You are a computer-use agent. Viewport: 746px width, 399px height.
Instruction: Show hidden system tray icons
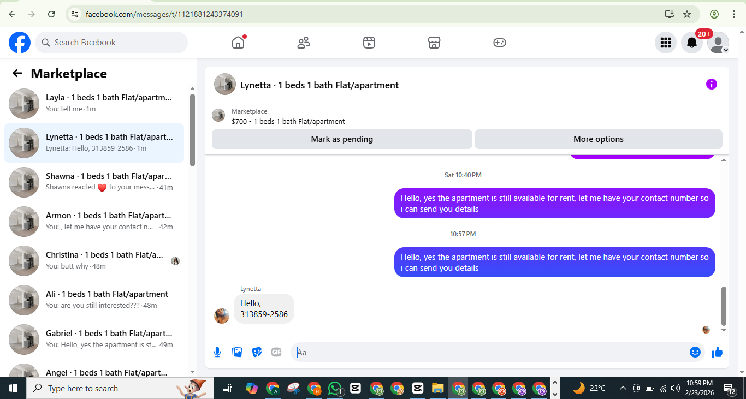[623, 388]
